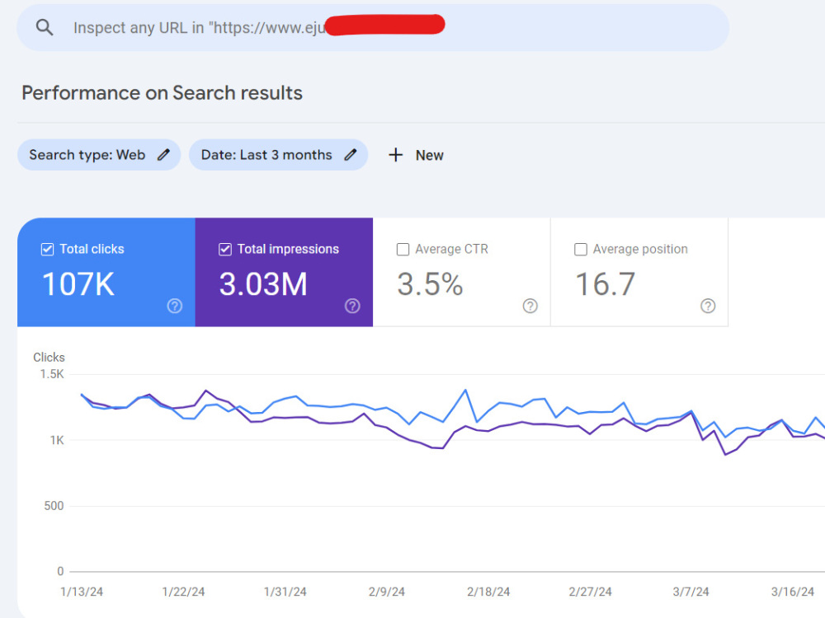Open the Date: Last 3 months filter
Image resolution: width=825 pixels, height=618 pixels.
tap(278, 155)
